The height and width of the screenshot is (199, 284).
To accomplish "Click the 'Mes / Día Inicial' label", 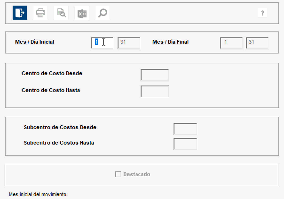I will point(35,42).
